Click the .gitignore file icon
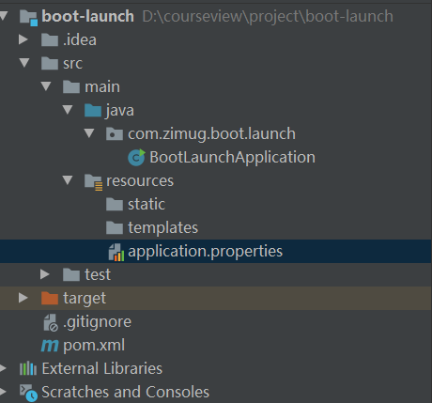This screenshot has width=432, height=403. coord(51,322)
